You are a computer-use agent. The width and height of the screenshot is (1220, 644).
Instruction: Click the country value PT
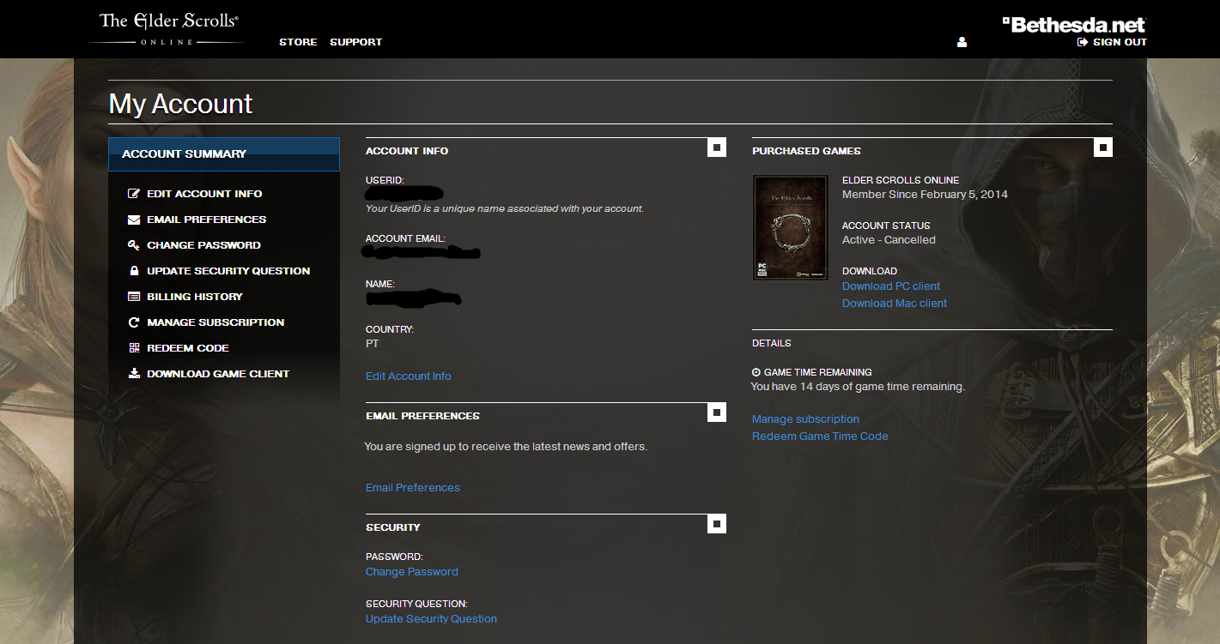pyautogui.click(x=373, y=344)
